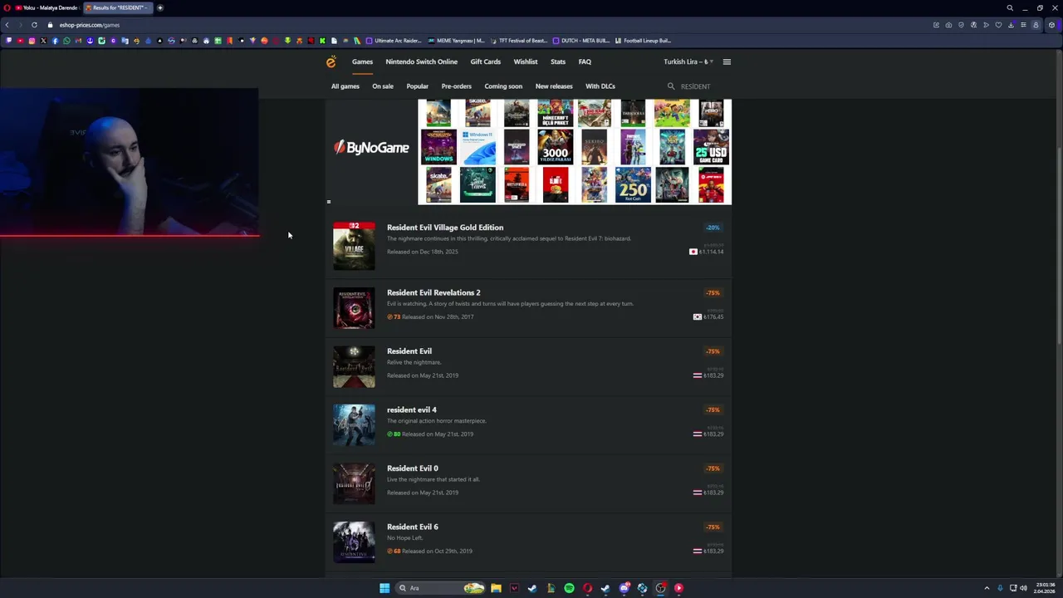Open Windows Start menu
This screenshot has height=598, width=1063.
pos(385,588)
